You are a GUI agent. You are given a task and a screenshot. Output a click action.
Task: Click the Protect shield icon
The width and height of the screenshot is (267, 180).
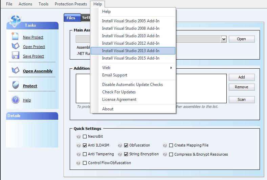tap(15, 86)
